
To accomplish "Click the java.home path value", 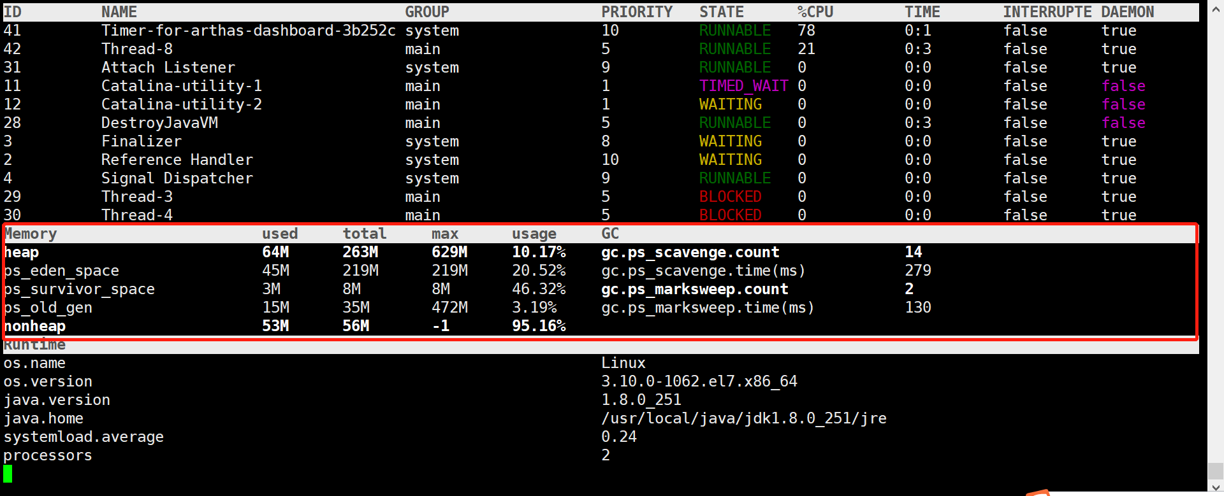I will (743, 418).
